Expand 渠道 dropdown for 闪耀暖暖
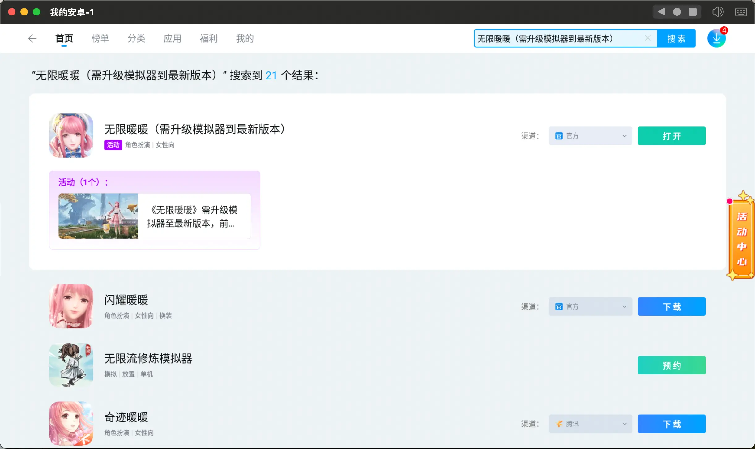Screen dimensions: 755x449 coord(590,306)
